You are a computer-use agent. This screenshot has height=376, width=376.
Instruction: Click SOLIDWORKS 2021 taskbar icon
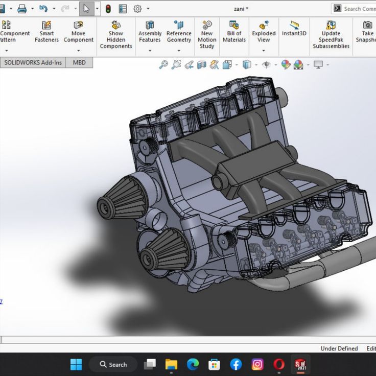click(x=300, y=364)
